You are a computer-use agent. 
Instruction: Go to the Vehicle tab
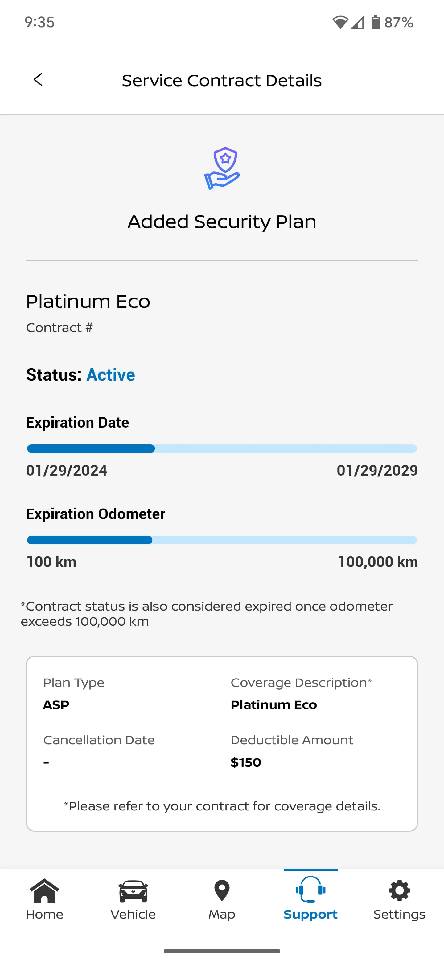133,899
